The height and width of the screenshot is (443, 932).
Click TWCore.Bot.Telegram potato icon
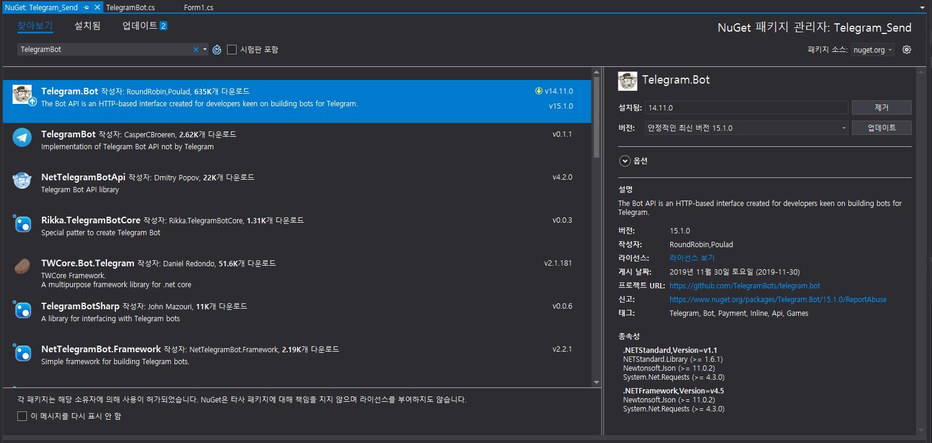[22, 267]
